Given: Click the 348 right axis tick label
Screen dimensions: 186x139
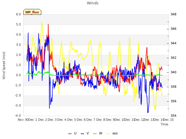Looking at the screenshot, I should (174, 14).
